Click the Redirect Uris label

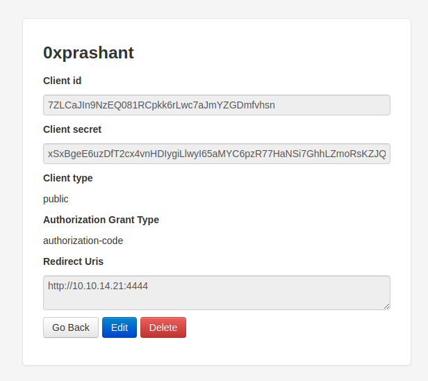(x=73, y=261)
